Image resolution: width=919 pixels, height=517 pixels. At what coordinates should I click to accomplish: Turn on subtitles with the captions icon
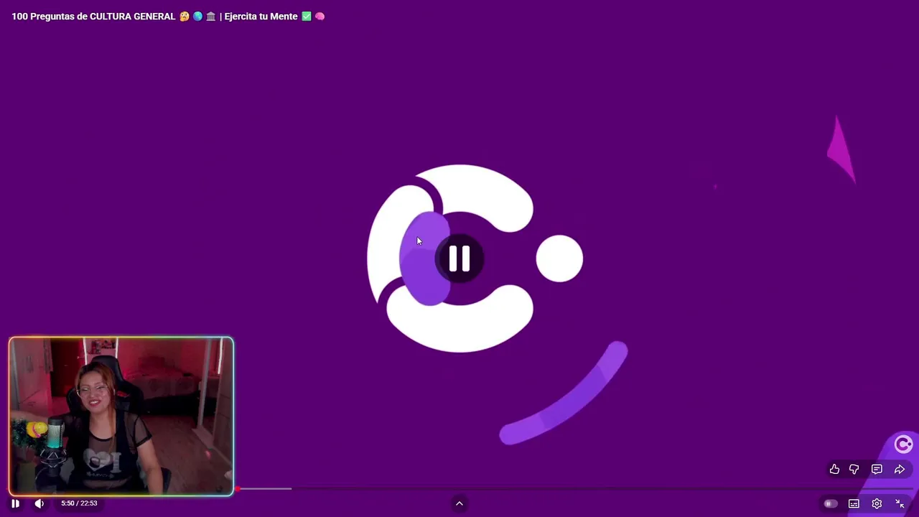point(854,504)
